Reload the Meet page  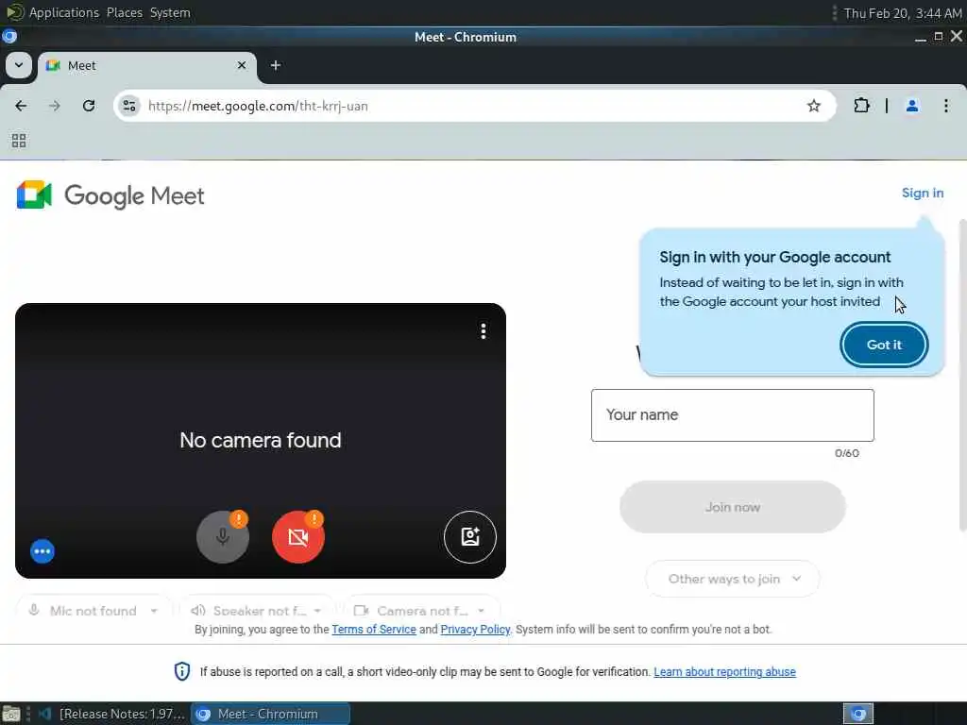point(89,106)
